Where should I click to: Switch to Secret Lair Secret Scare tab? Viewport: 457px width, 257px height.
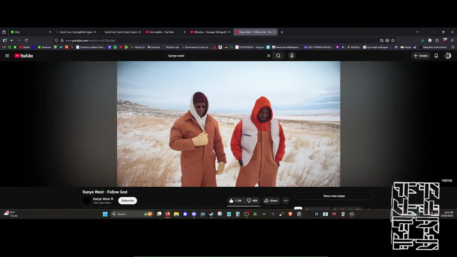click(121, 32)
